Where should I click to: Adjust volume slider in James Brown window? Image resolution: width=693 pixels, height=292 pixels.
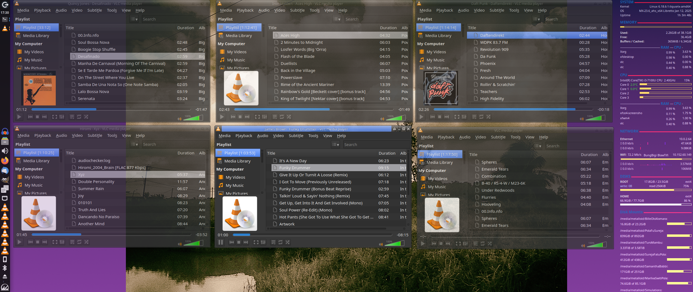pos(394,243)
